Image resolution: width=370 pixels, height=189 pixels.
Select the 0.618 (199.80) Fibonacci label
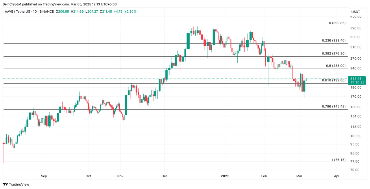334,80
